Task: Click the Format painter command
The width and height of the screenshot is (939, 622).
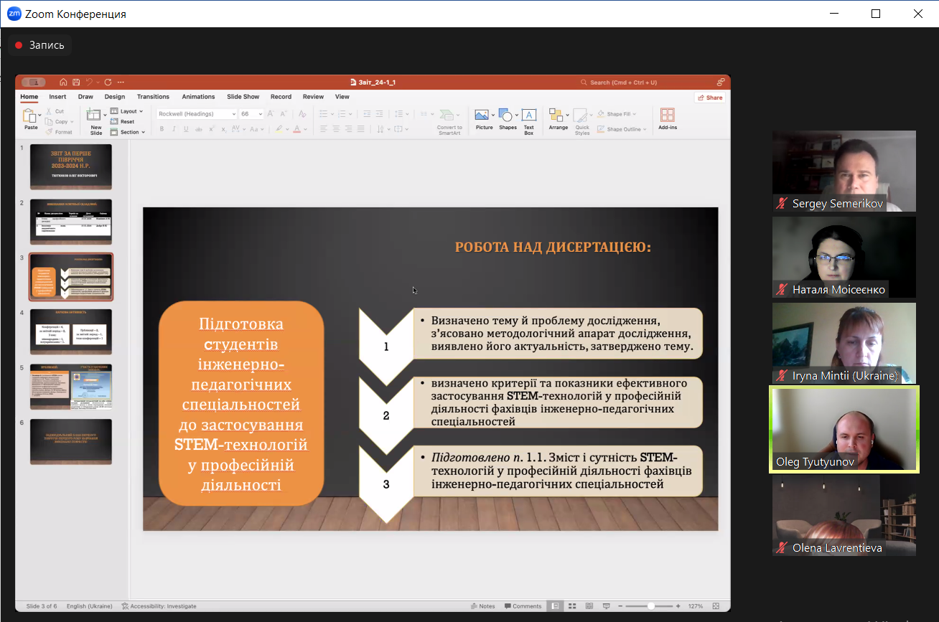Action: click(60, 132)
